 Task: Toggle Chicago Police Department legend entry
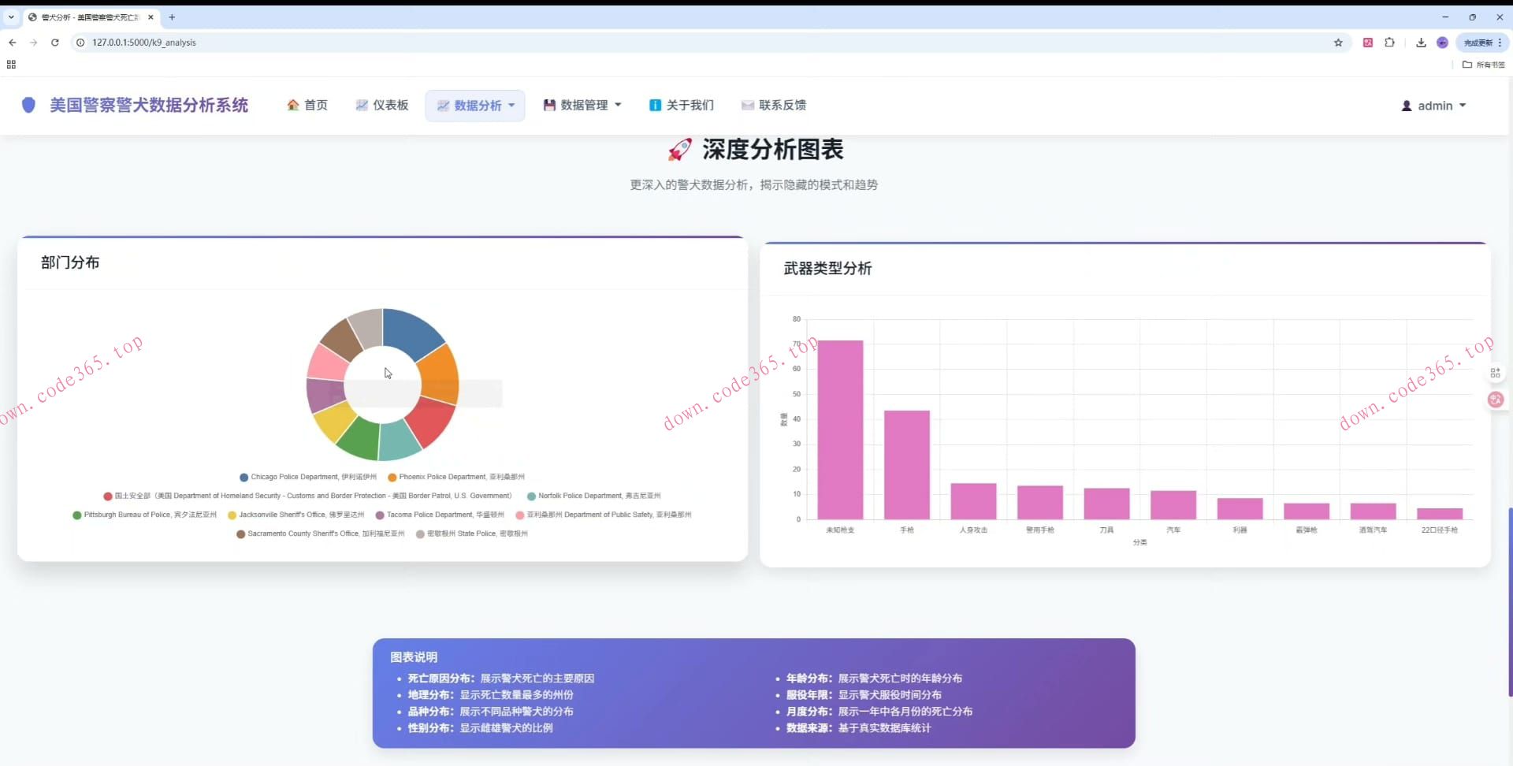[307, 477]
